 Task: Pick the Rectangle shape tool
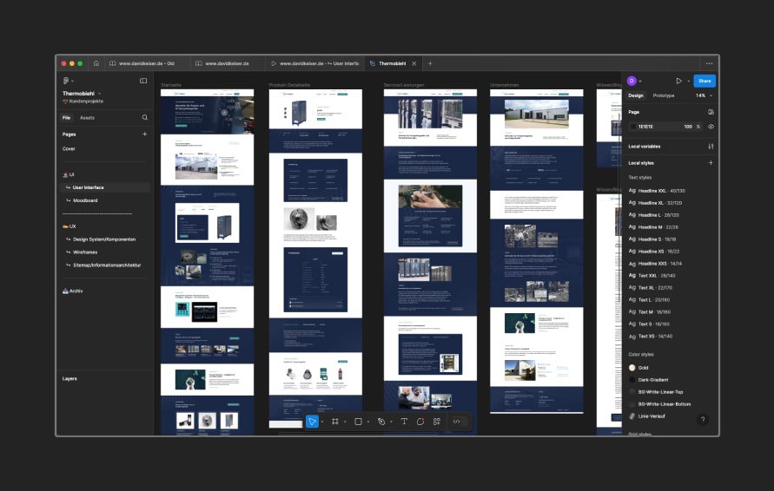[358, 422]
